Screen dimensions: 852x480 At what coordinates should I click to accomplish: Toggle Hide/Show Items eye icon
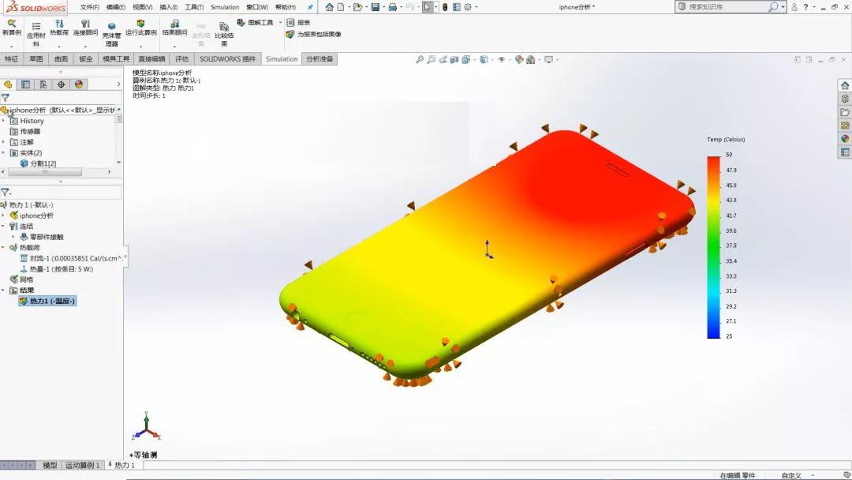click(x=502, y=59)
